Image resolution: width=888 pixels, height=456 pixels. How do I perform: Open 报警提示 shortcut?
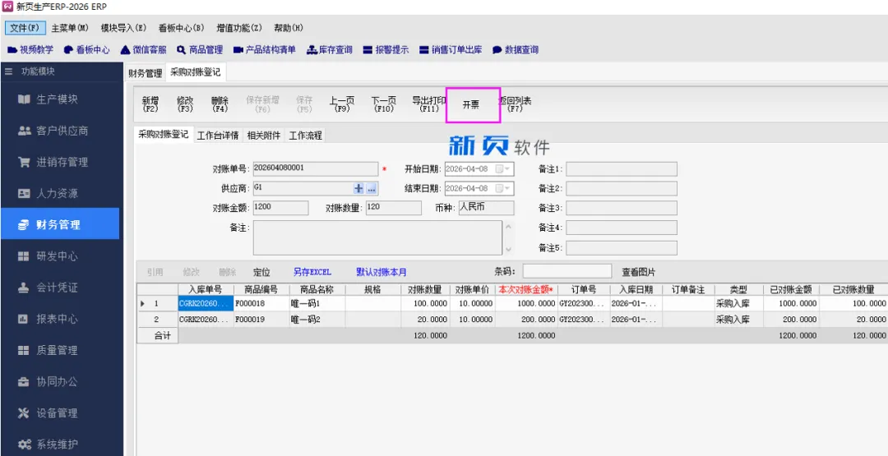(x=386, y=50)
